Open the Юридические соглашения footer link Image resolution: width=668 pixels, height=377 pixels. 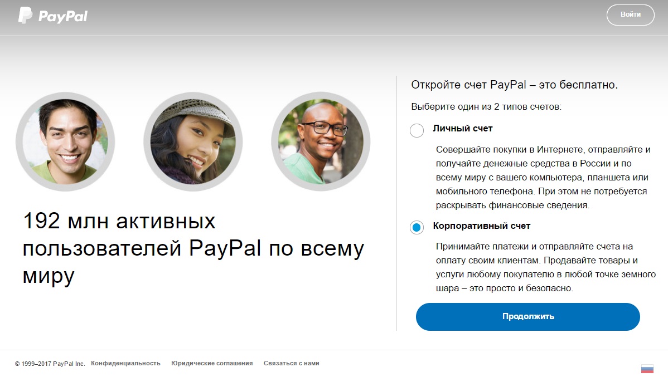point(212,364)
